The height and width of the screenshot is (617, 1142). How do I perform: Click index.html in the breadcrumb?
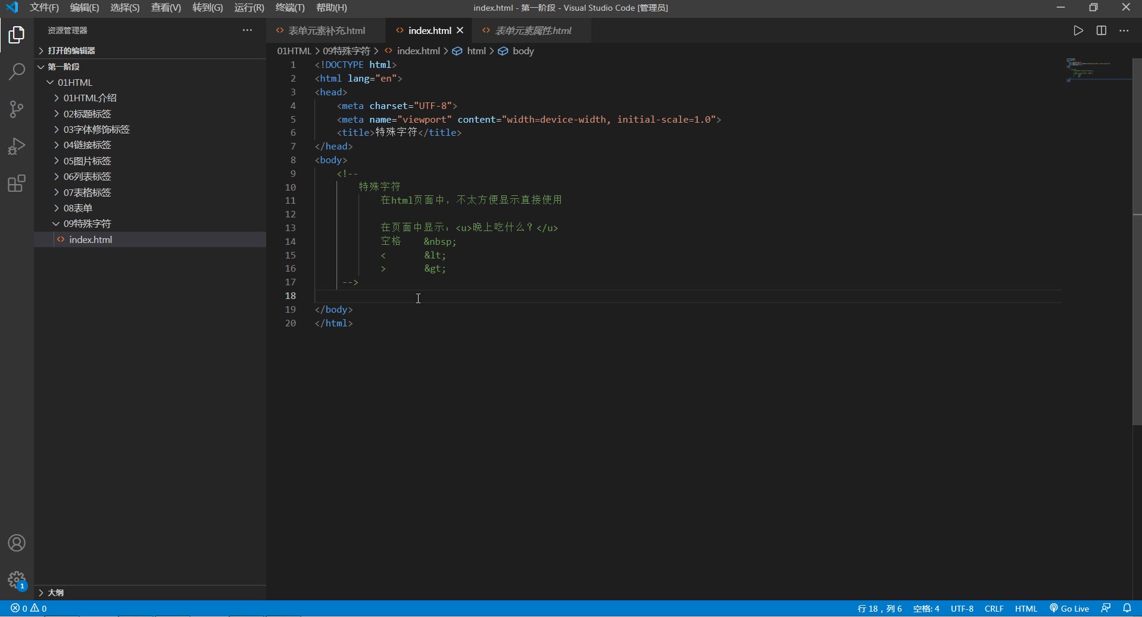418,51
